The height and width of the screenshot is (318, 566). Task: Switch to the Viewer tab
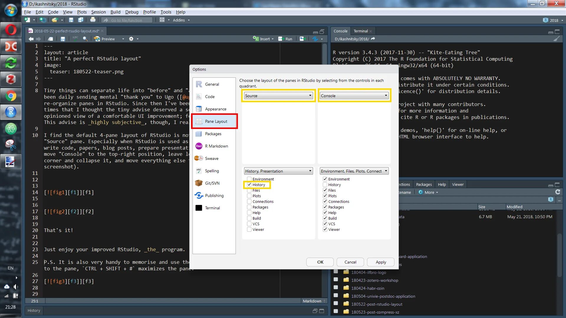point(458,184)
